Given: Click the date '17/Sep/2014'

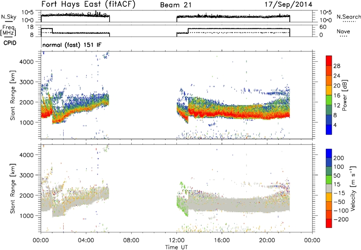Looking at the screenshot, I should 288,5.
